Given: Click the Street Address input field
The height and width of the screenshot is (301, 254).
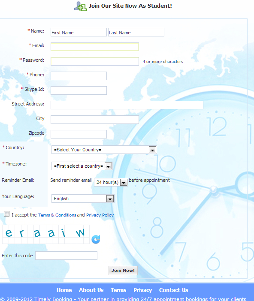Looking at the screenshot, I should click(x=127, y=105).
